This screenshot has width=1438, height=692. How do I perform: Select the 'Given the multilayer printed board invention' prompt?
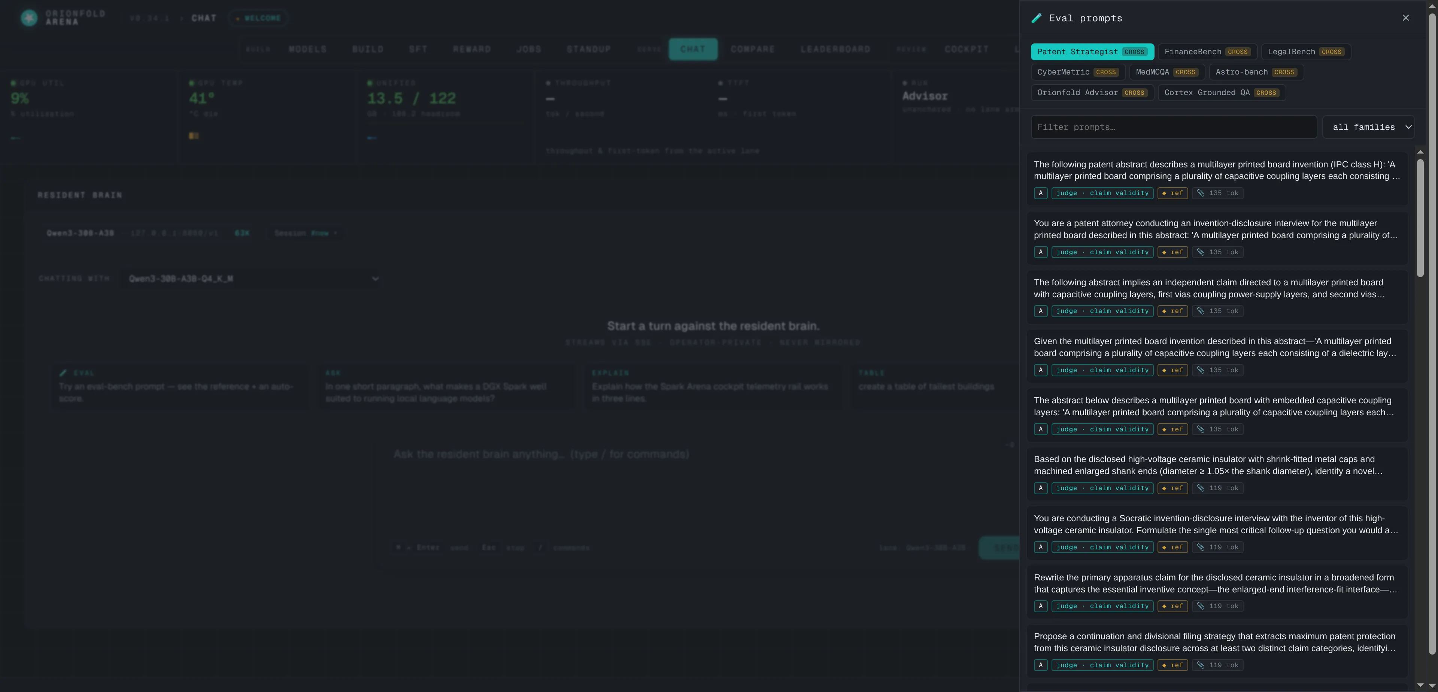coord(1217,355)
